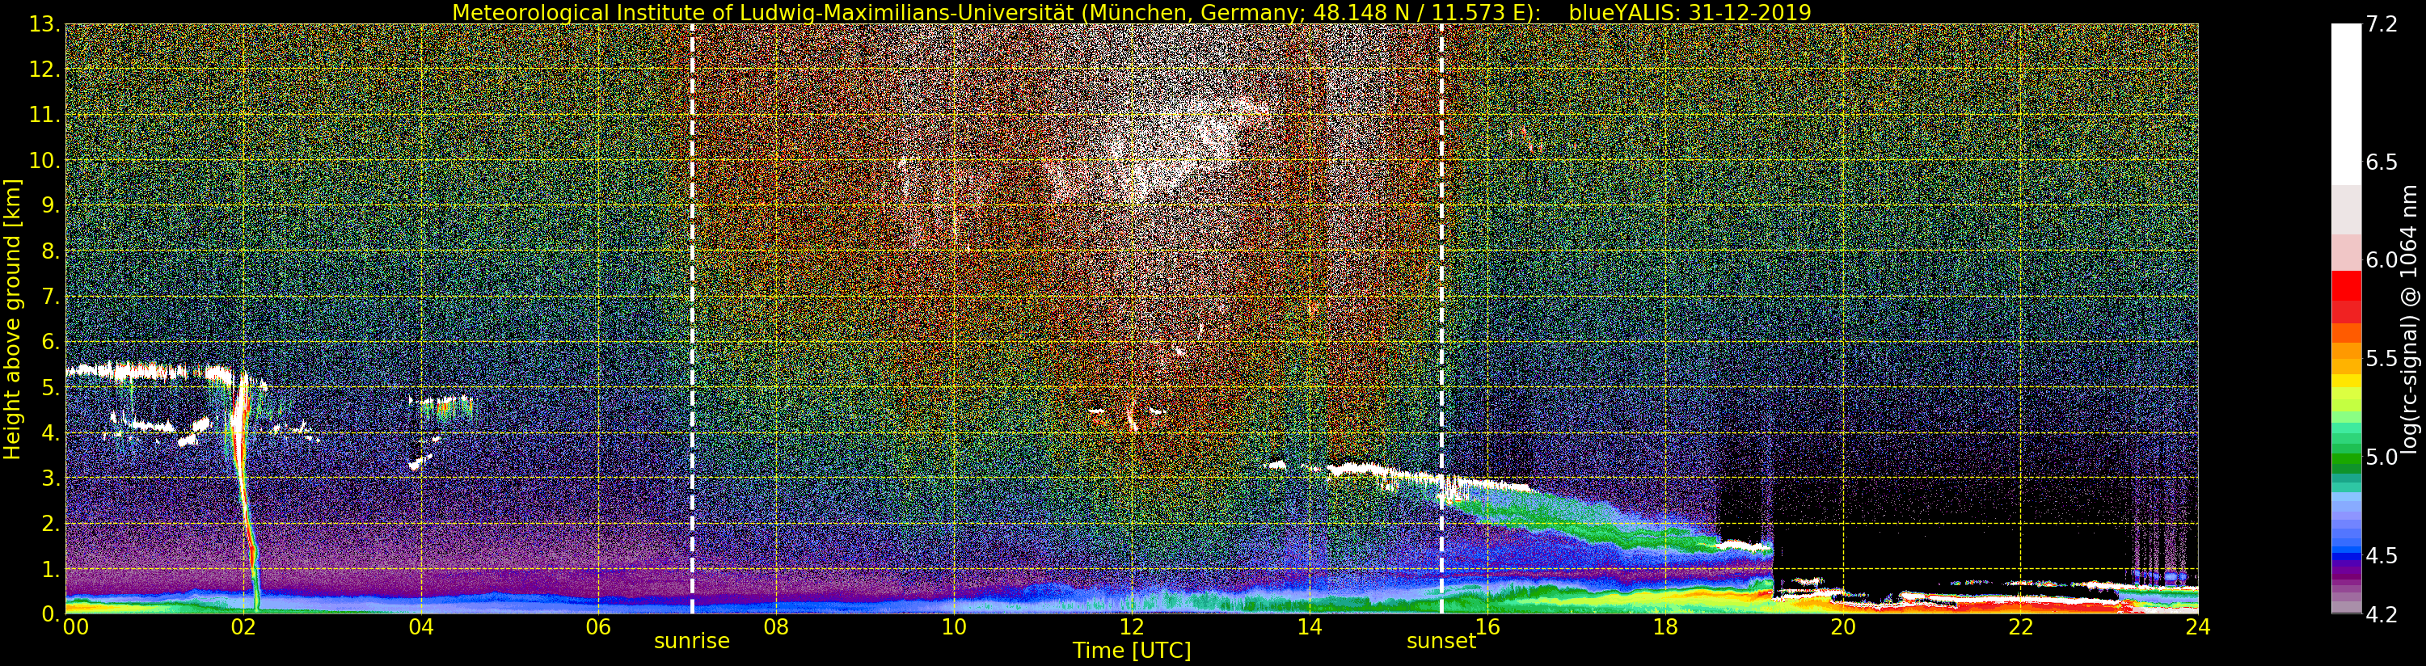2426x666 pixels.
Task: Click the 4. km tick on height axis
Action: 50,432
